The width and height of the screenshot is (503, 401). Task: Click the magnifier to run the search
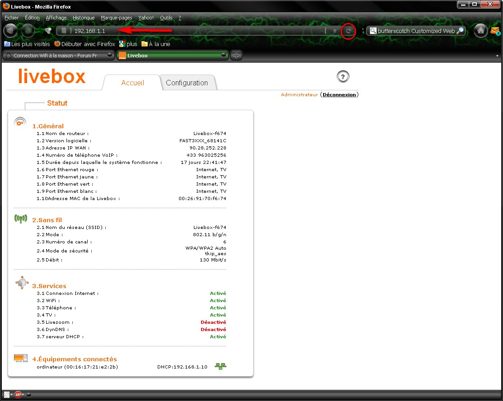pos(460,31)
